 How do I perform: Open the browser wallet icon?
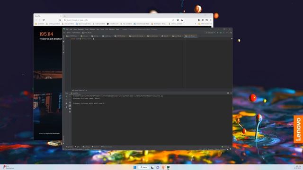point(206,20)
